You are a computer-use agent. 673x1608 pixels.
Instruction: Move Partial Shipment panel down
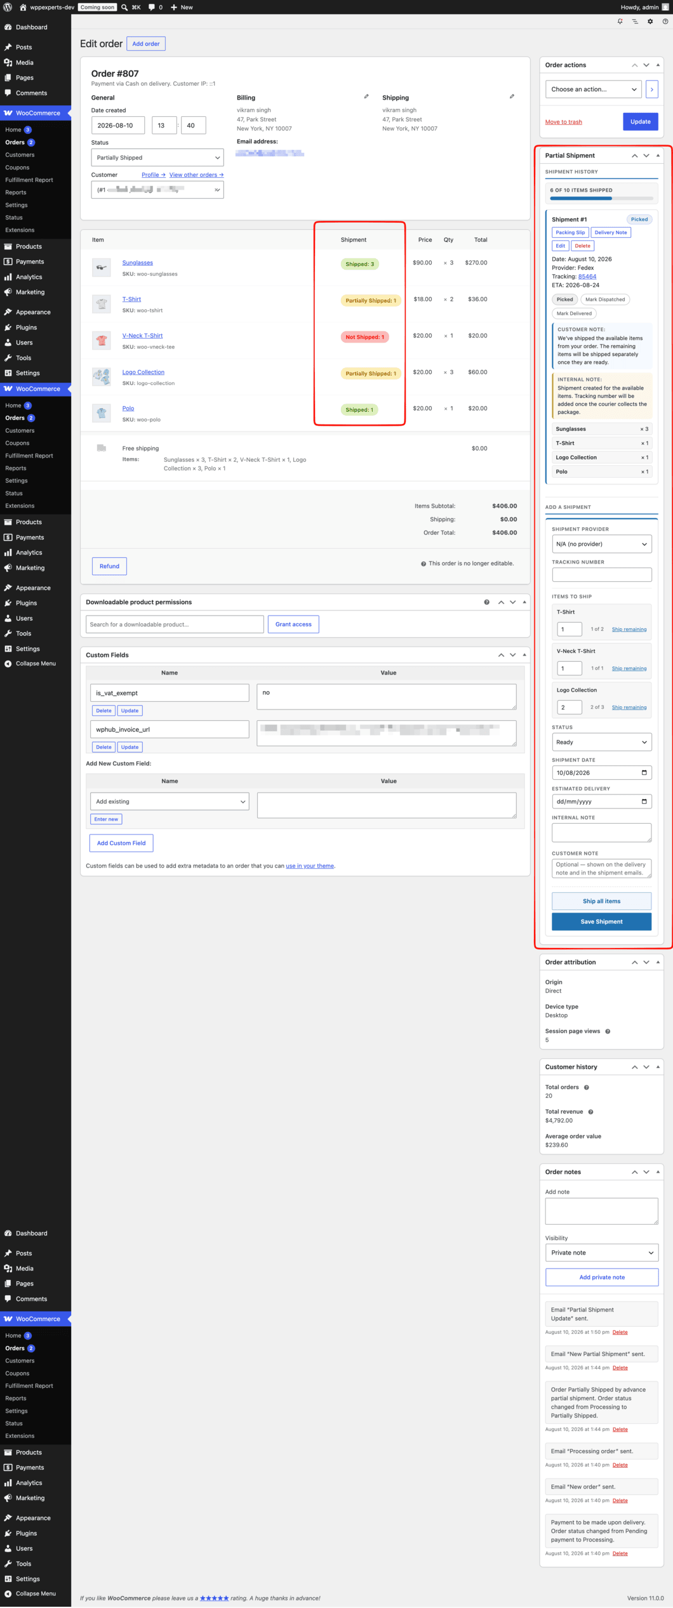tap(646, 155)
